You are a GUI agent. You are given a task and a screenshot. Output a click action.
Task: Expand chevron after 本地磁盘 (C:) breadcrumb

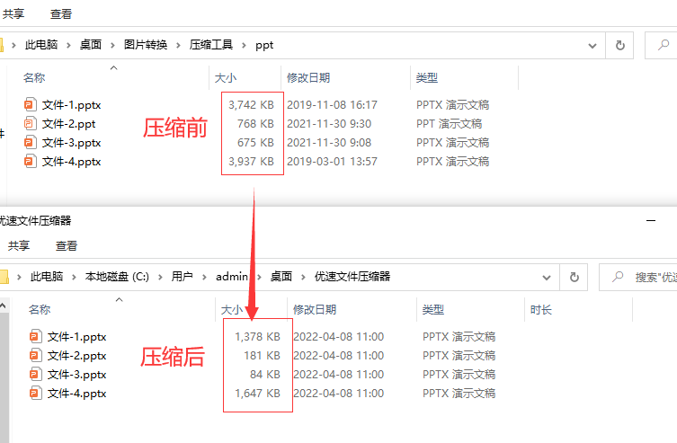pos(160,277)
